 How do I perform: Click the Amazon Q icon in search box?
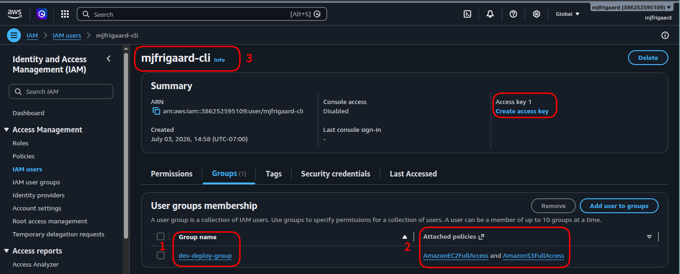[317, 14]
